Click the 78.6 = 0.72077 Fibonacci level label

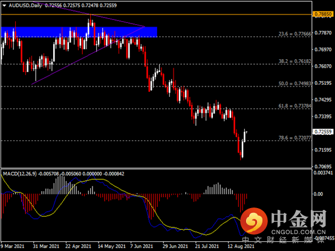coord(294,138)
